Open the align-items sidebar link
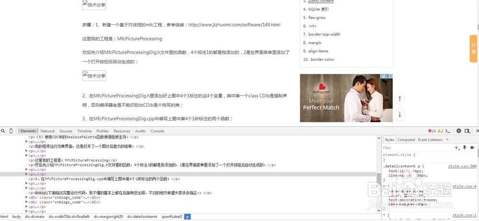 319,51
